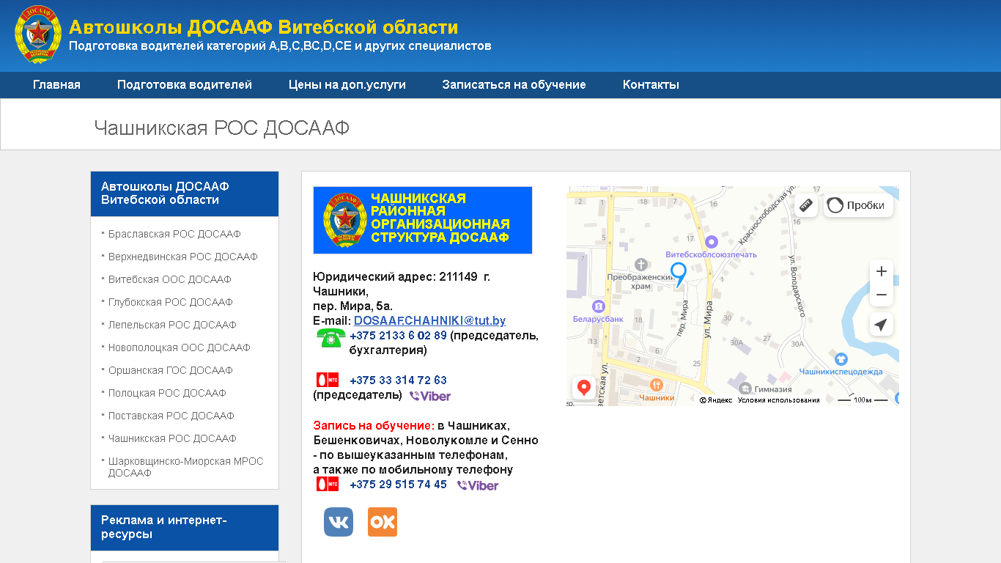The height and width of the screenshot is (563, 1001).
Task: Click the red Yandex pin button on map
Action: 584,388
